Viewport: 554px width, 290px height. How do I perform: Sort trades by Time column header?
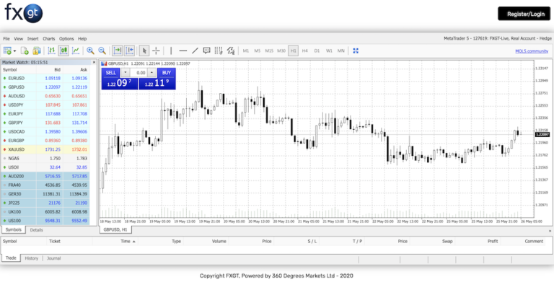click(x=126, y=241)
